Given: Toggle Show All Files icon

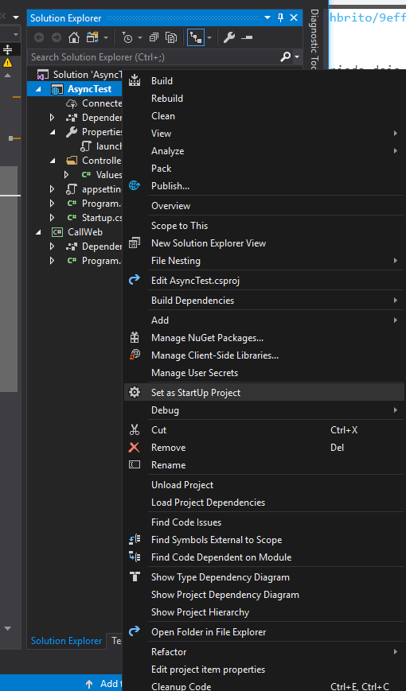Looking at the screenshot, I should [171, 38].
